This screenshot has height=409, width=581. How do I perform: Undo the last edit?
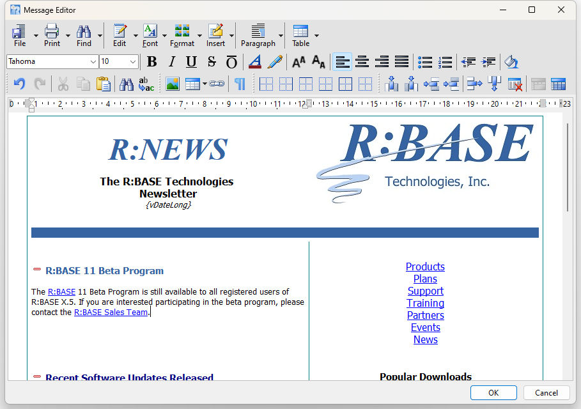(x=19, y=84)
